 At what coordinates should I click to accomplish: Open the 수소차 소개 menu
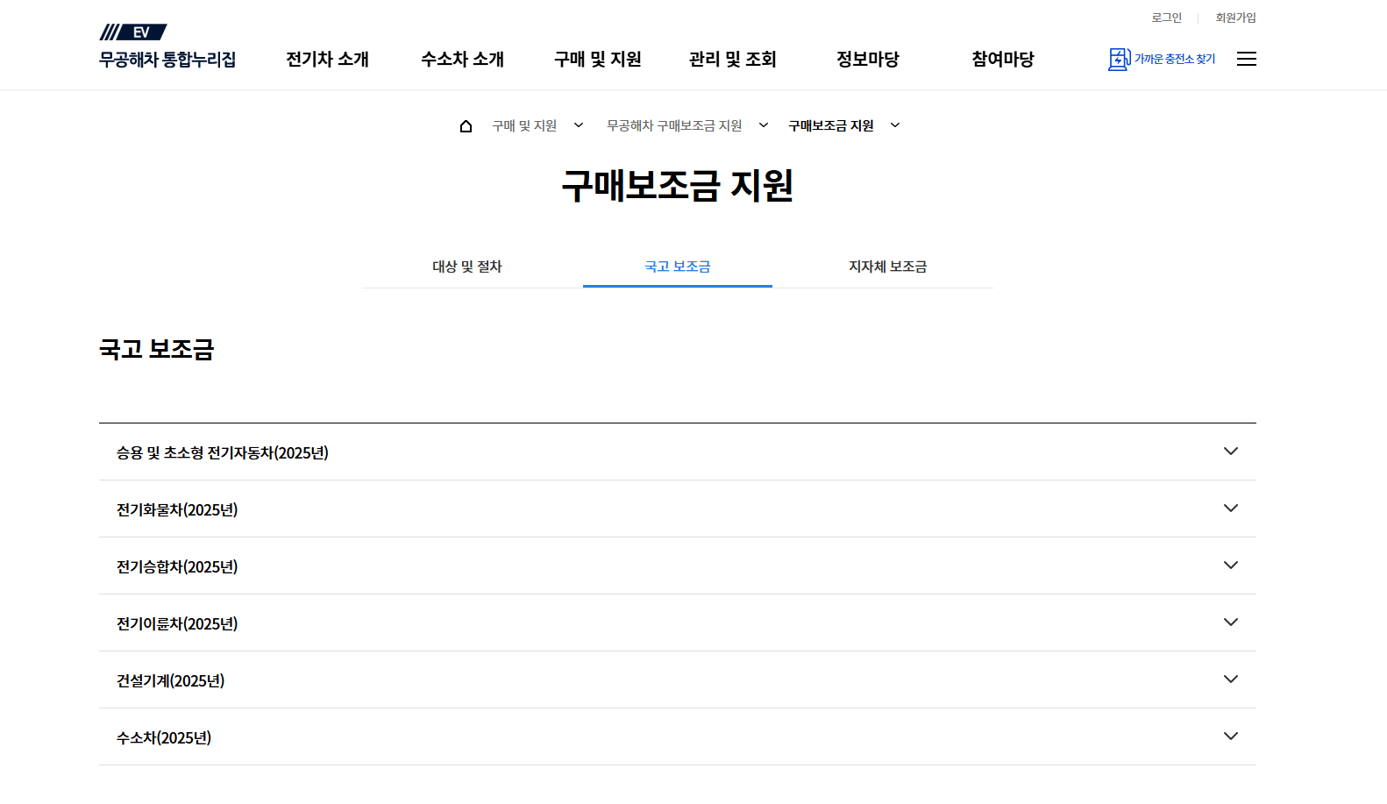(462, 59)
